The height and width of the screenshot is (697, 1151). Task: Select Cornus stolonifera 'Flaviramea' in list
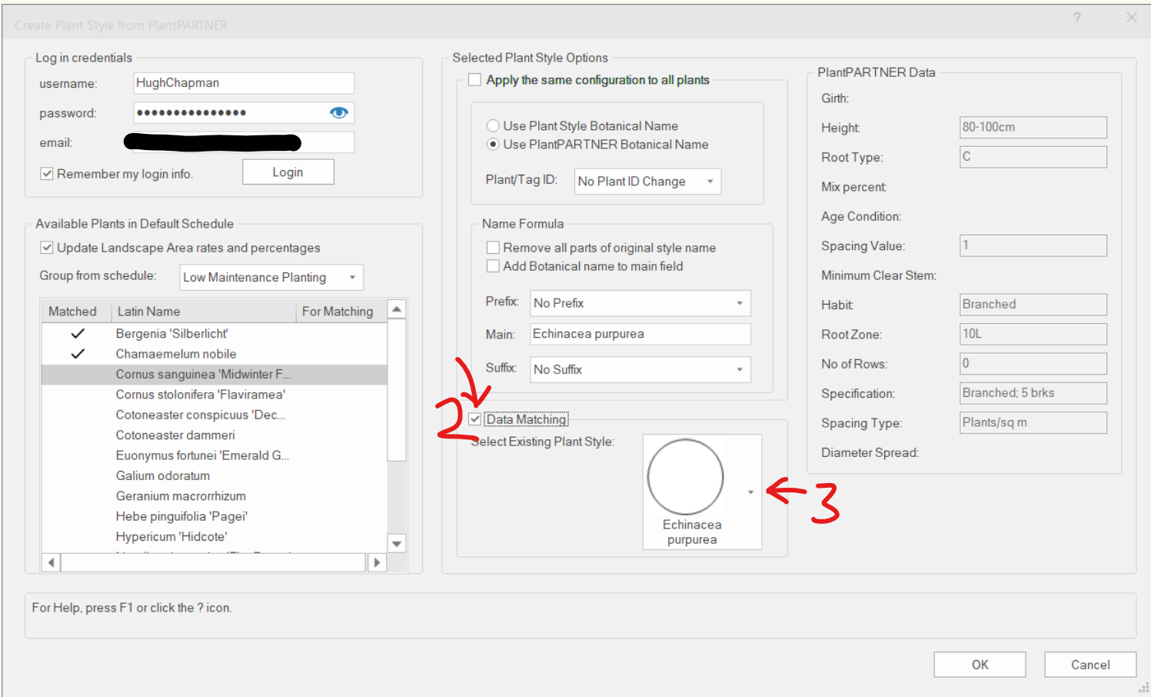point(200,395)
